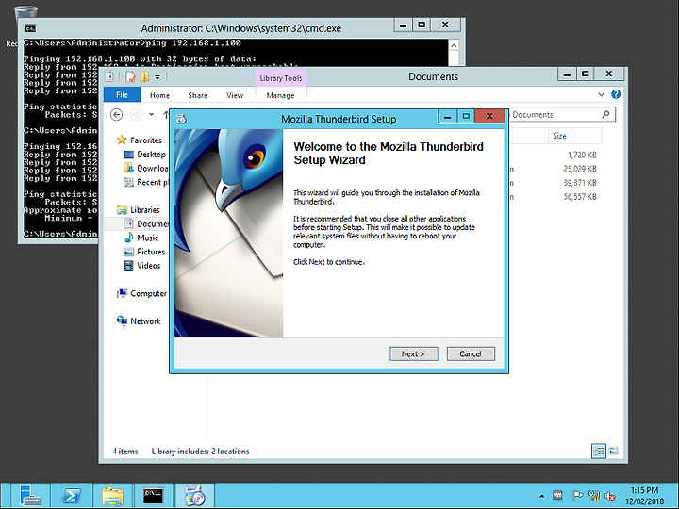Screen dimensions: 679x509
Task: Sort by Size column header
Action: coord(574,136)
